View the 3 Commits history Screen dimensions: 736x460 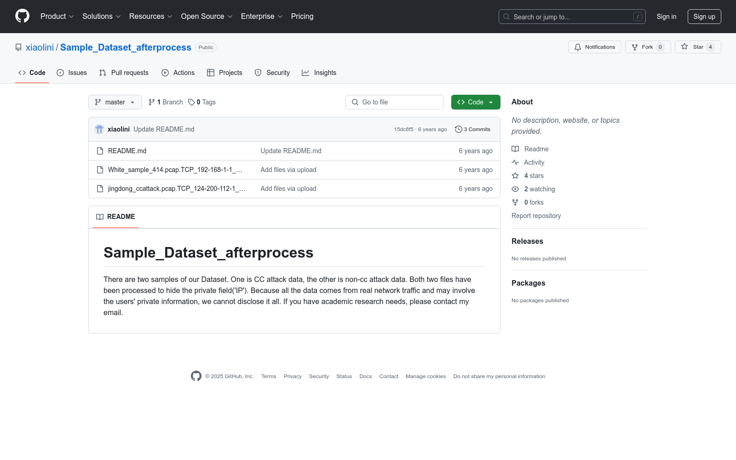click(472, 129)
